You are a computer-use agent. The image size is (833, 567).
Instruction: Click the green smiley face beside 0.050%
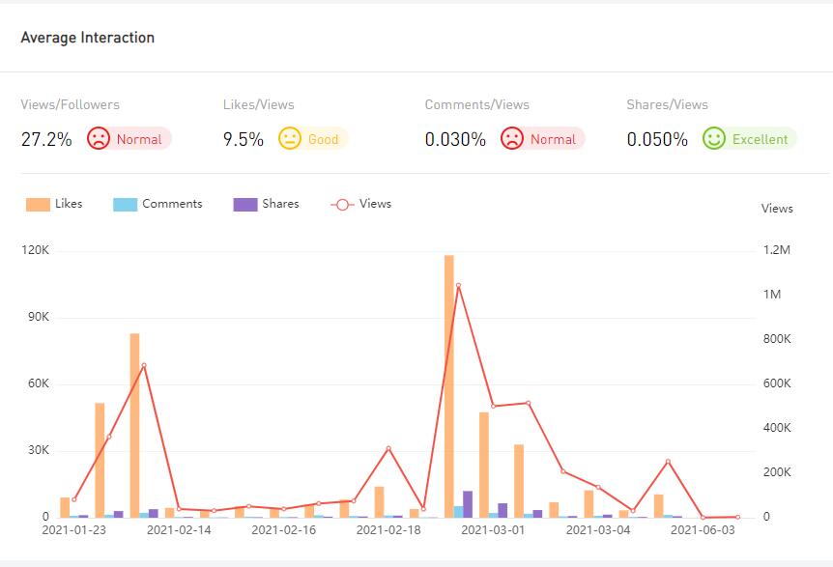click(x=714, y=139)
